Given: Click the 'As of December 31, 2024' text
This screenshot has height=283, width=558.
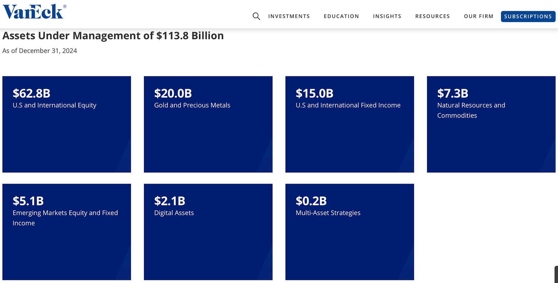Looking at the screenshot, I should pyautogui.click(x=40, y=51).
